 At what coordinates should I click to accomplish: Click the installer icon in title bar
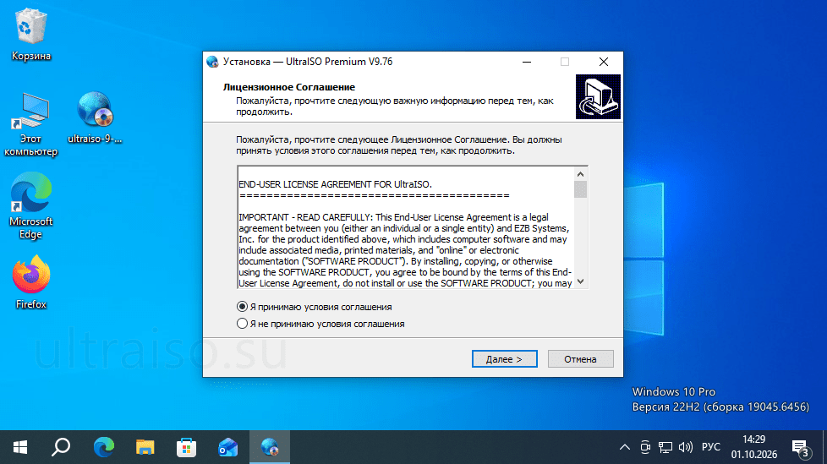[212, 62]
